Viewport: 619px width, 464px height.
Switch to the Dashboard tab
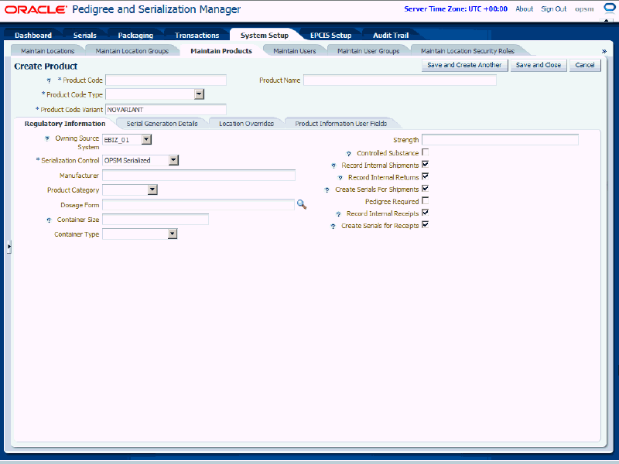33,36
